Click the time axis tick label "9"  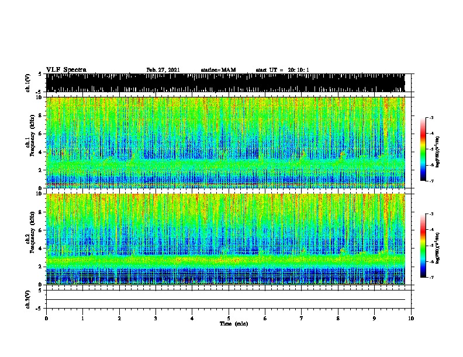(374, 318)
